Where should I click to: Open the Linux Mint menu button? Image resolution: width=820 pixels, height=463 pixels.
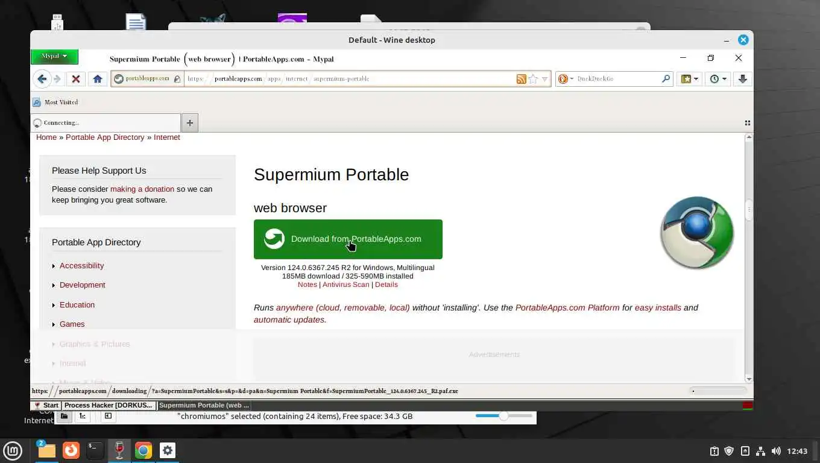point(13,450)
